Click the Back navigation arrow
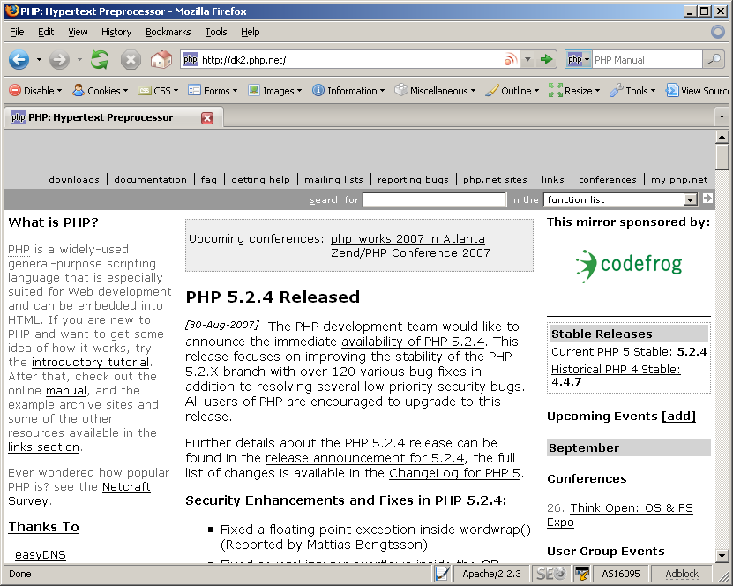 (x=19, y=60)
